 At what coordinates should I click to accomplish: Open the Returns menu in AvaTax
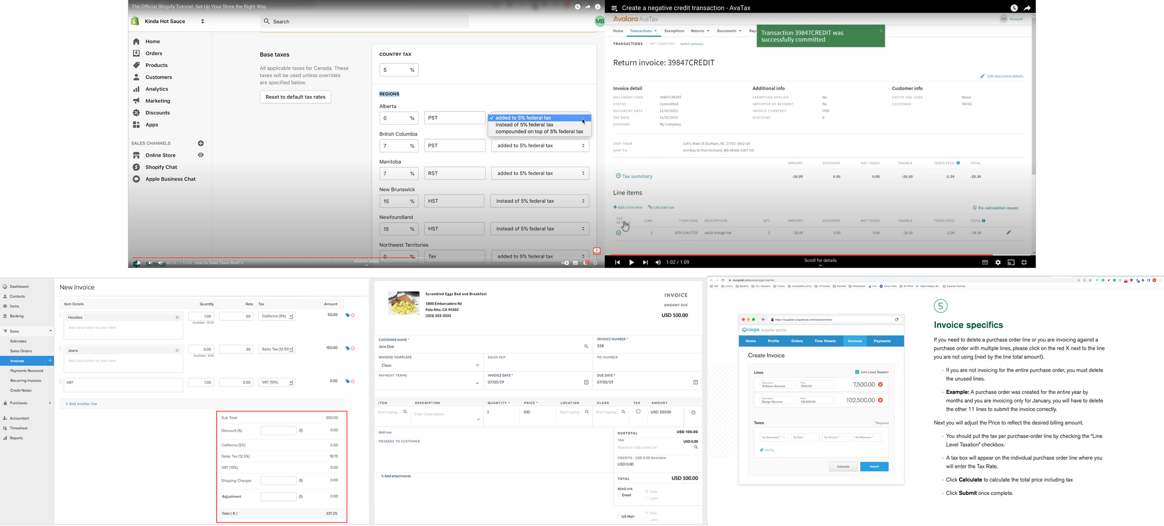point(700,31)
